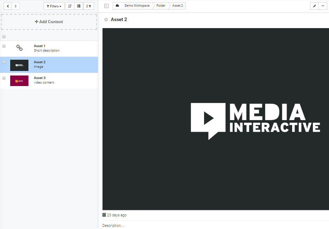Check the Asset 2 checkbox

point(4,62)
